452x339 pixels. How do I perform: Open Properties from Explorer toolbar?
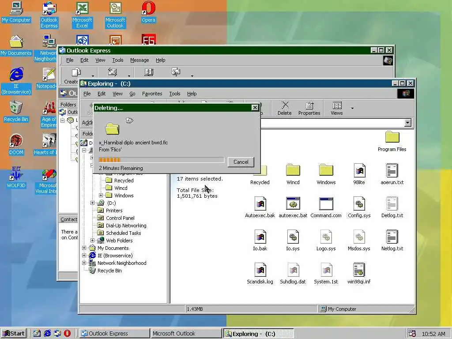309,109
